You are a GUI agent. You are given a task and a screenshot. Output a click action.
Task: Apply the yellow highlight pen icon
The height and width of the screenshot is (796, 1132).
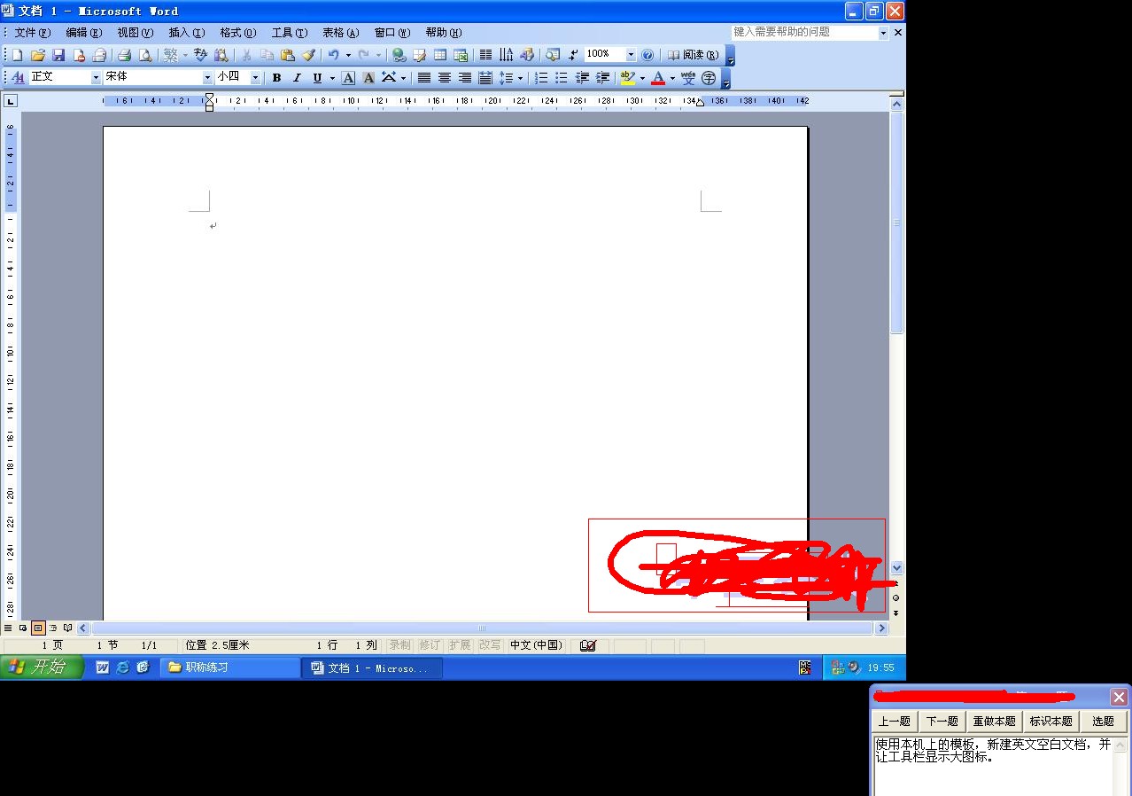[628, 78]
